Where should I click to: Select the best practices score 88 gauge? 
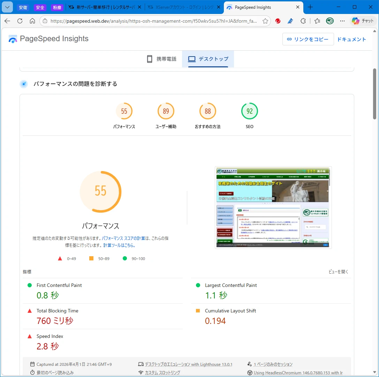point(208,111)
